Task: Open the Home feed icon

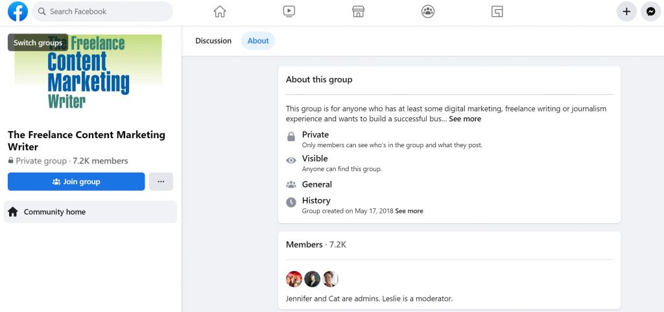Action: tap(220, 12)
